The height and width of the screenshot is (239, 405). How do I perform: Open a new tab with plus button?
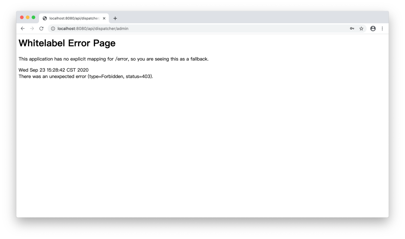(x=115, y=18)
